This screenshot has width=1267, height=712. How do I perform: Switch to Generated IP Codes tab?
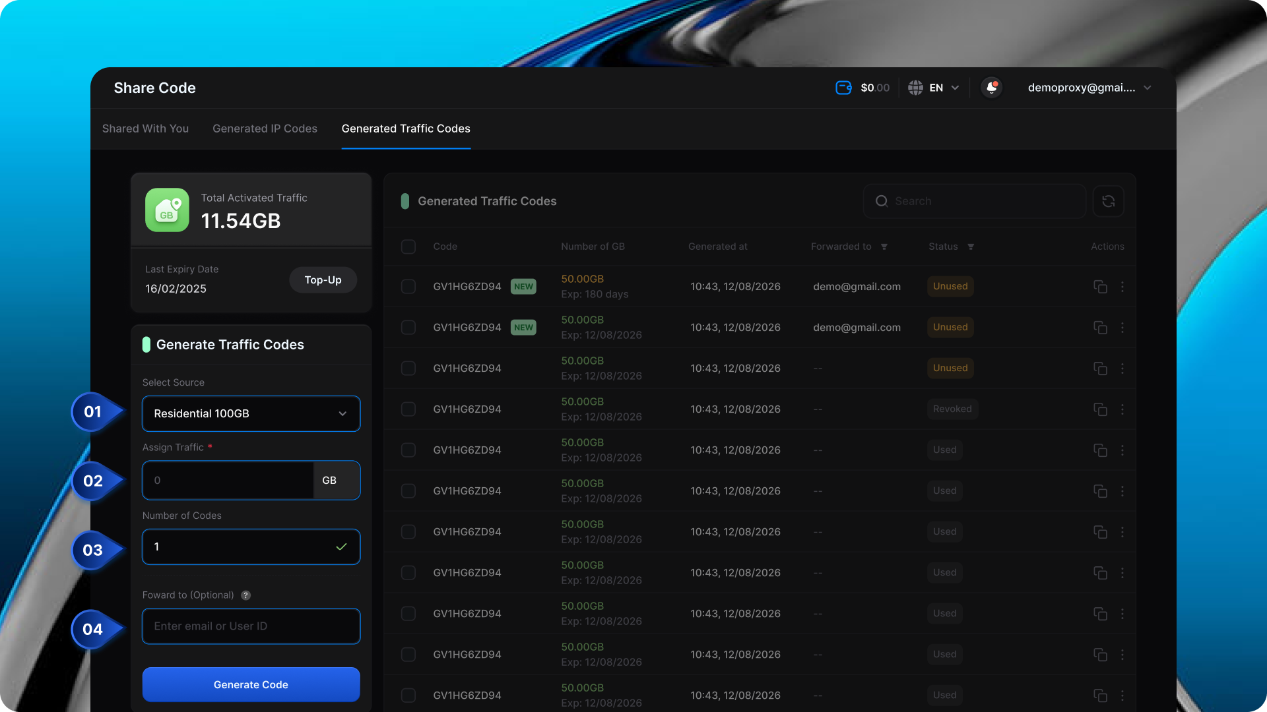tap(265, 129)
